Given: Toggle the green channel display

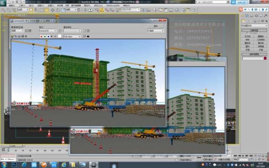Looking at the screenshot, I should click(45, 37).
